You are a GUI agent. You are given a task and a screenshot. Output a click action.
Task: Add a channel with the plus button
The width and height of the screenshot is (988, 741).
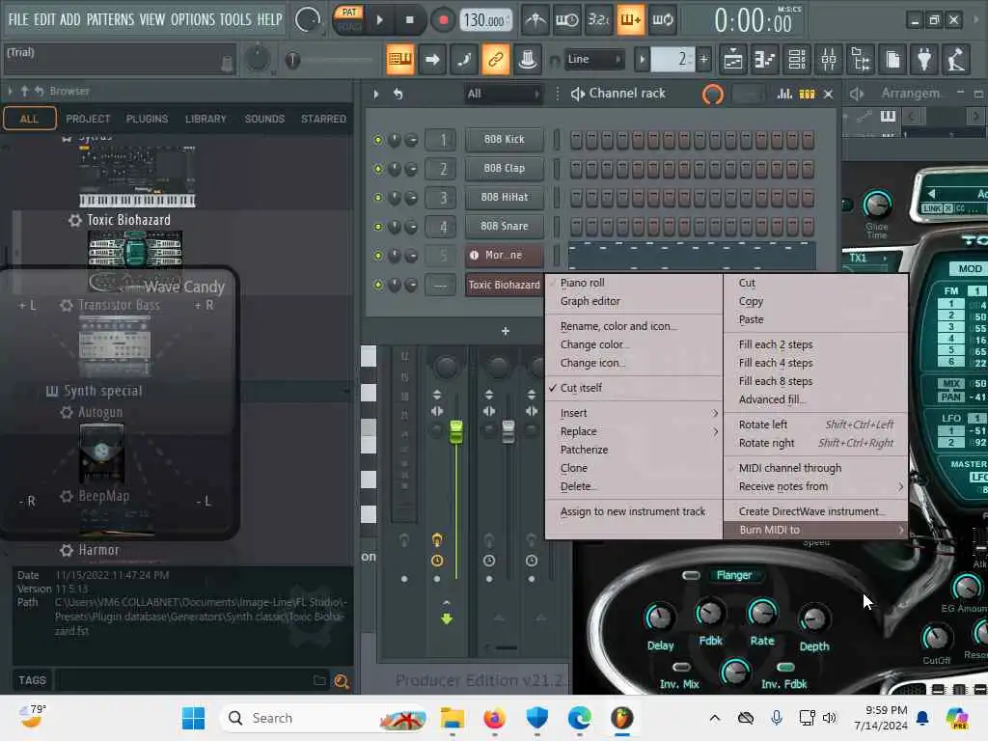tap(505, 332)
